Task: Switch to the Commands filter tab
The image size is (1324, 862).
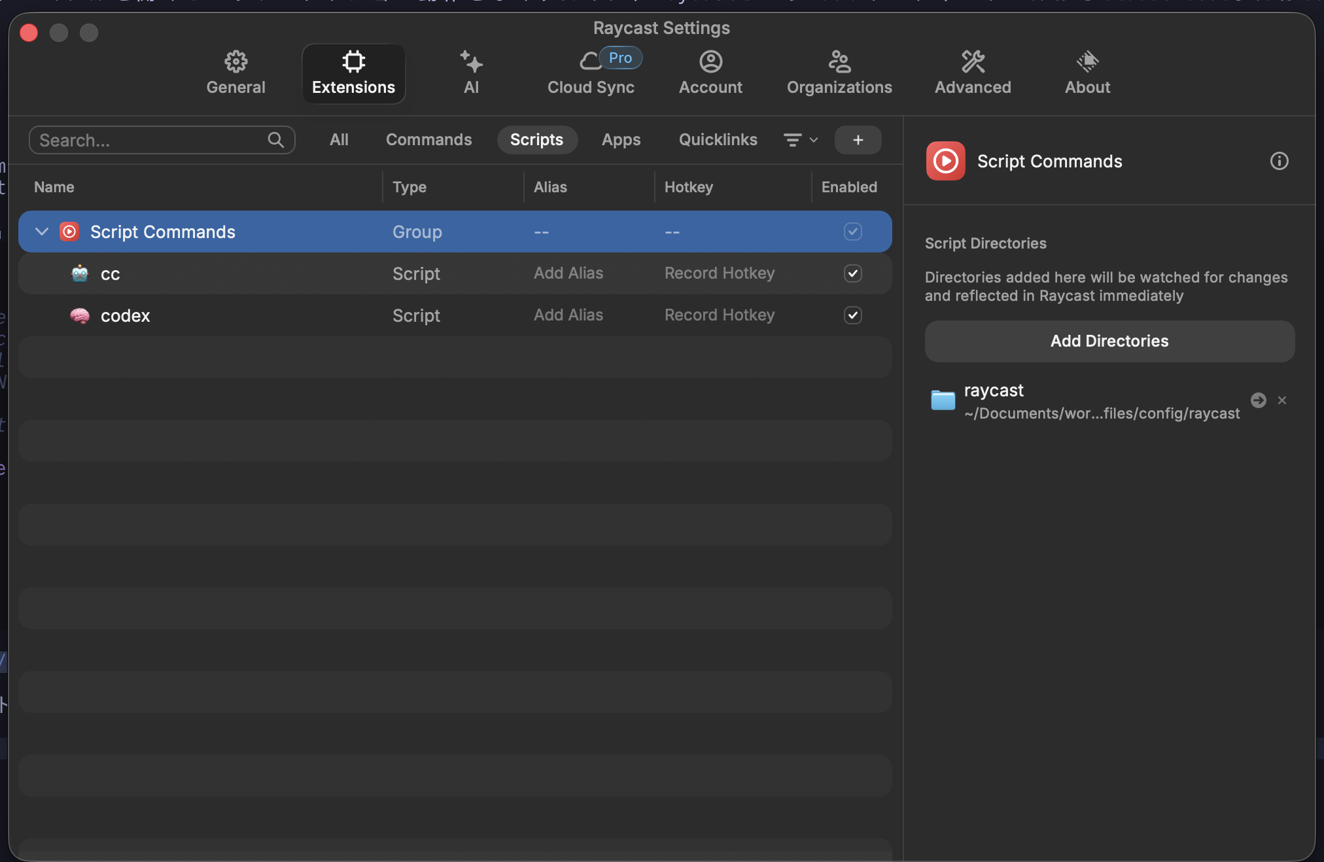Action: point(428,140)
